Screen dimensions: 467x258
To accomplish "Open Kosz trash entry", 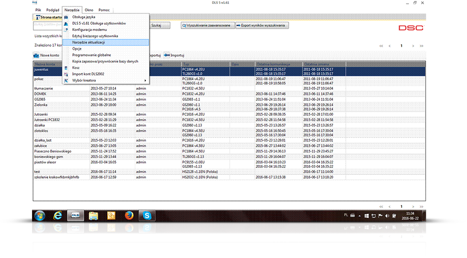I will pos(106,67).
